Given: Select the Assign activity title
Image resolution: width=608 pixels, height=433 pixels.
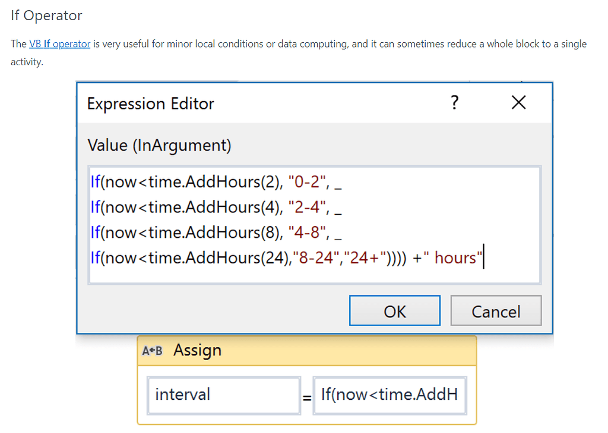Looking at the screenshot, I should tap(197, 351).
